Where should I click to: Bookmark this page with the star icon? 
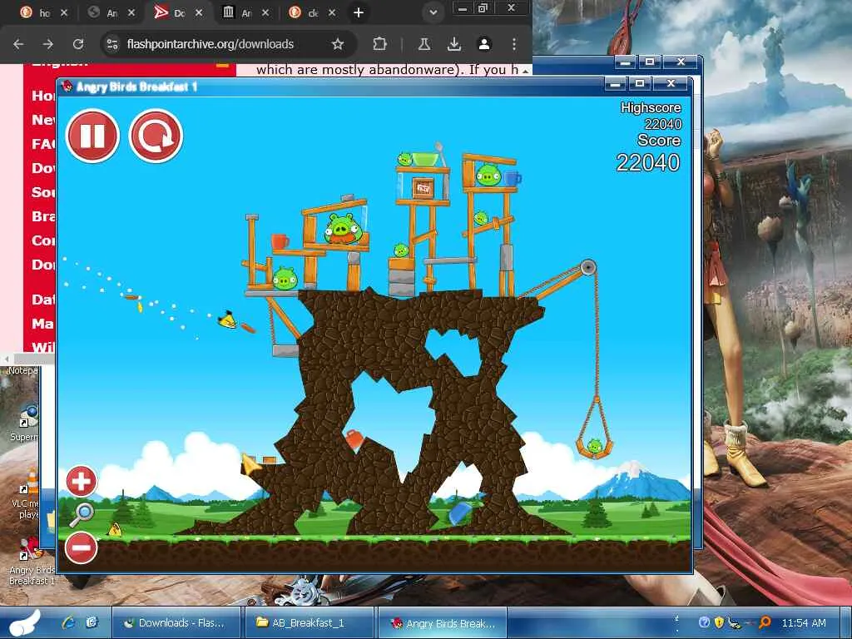tap(338, 44)
